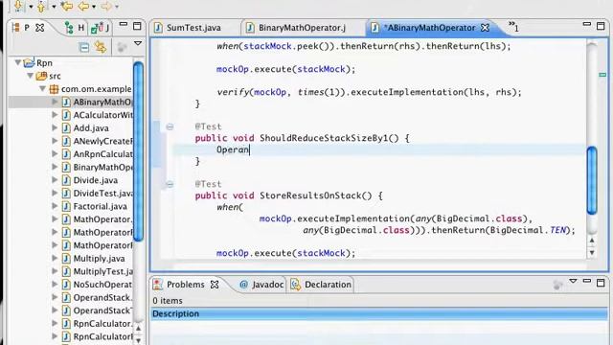
Task: Click the editor vertical scrollbar thumb
Action: click(592, 180)
